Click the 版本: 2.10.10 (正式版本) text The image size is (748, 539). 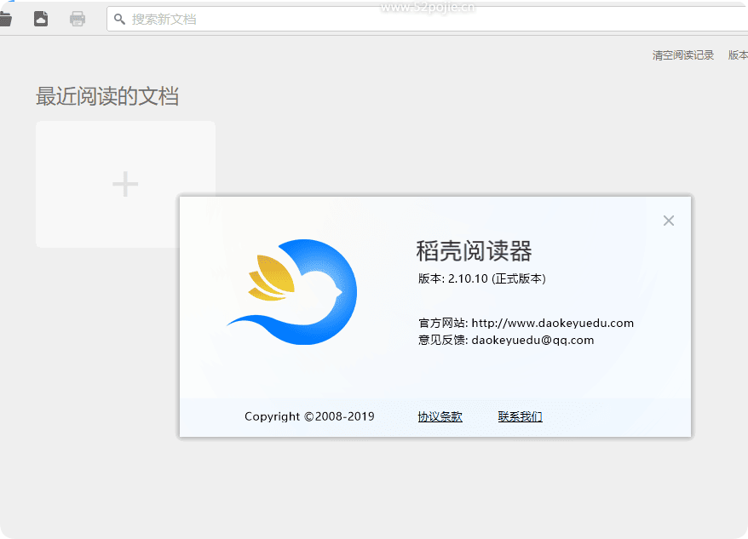[482, 278]
